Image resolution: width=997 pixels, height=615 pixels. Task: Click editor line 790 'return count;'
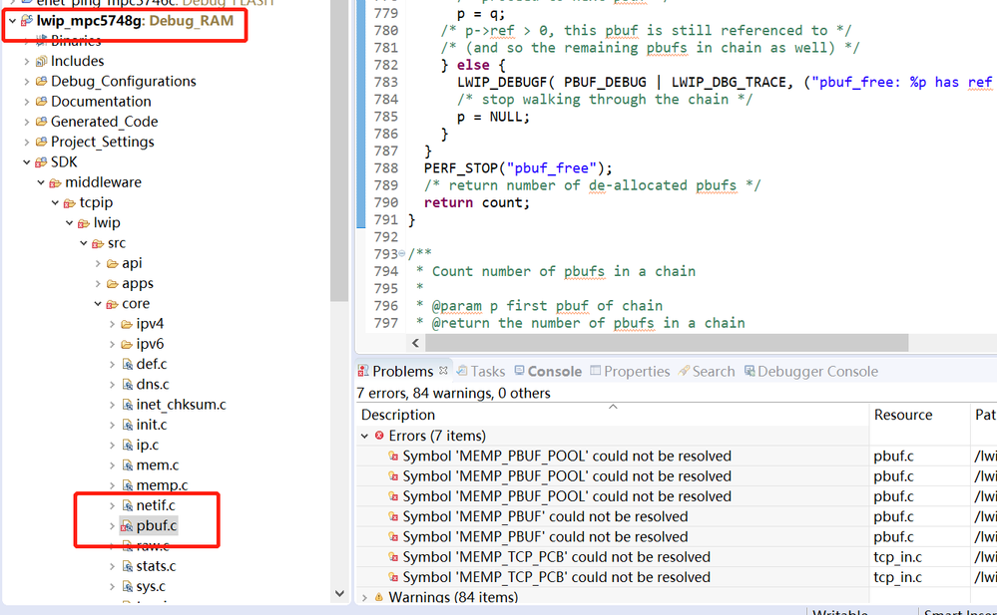point(477,202)
